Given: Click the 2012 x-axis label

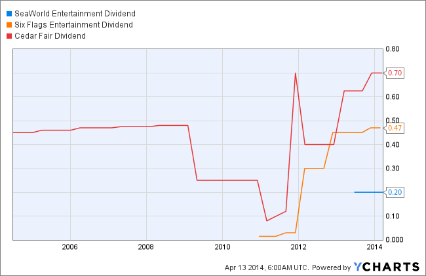Looking at the screenshot, I should click(298, 246).
